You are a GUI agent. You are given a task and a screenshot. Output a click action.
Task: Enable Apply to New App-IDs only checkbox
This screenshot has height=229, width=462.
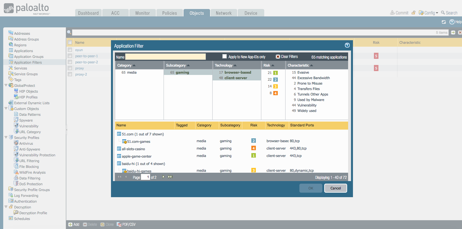pos(225,57)
